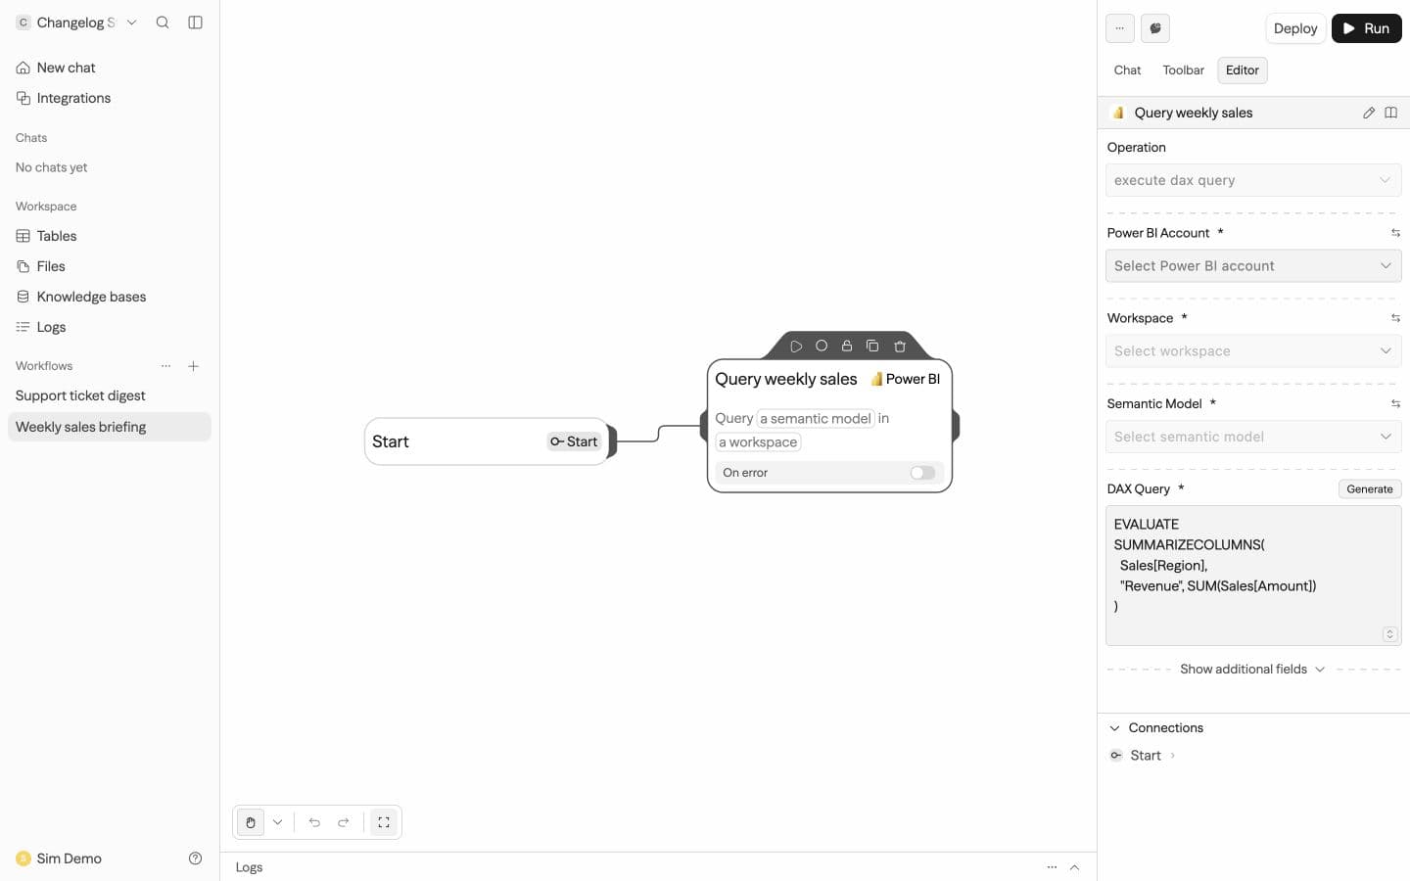Switch Power BI Account field input mode
This screenshot has height=881, width=1410.
[1395, 233]
